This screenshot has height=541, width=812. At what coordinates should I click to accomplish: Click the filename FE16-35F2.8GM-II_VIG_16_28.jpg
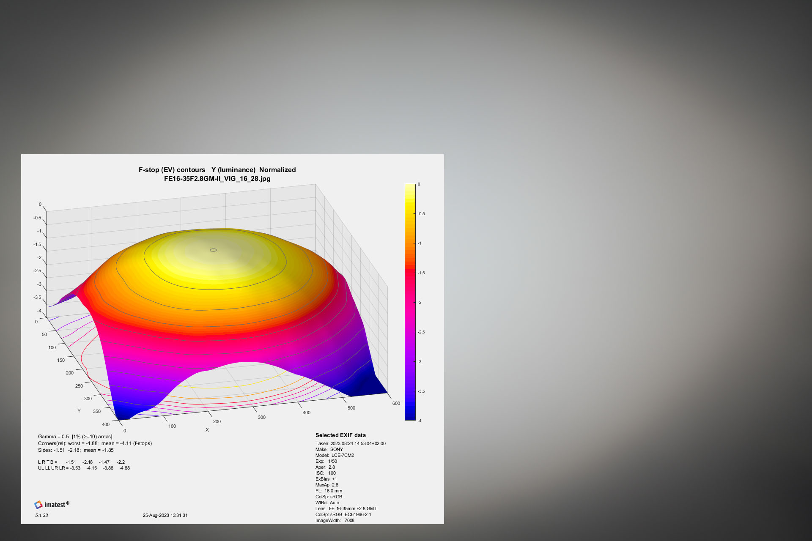pos(217,179)
